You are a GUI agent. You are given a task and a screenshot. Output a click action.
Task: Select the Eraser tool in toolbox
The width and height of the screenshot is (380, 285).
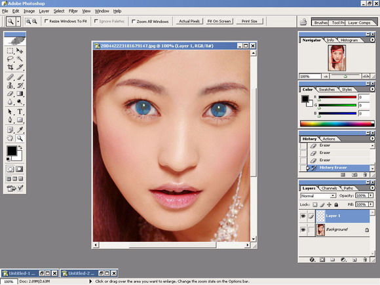click(x=10, y=94)
